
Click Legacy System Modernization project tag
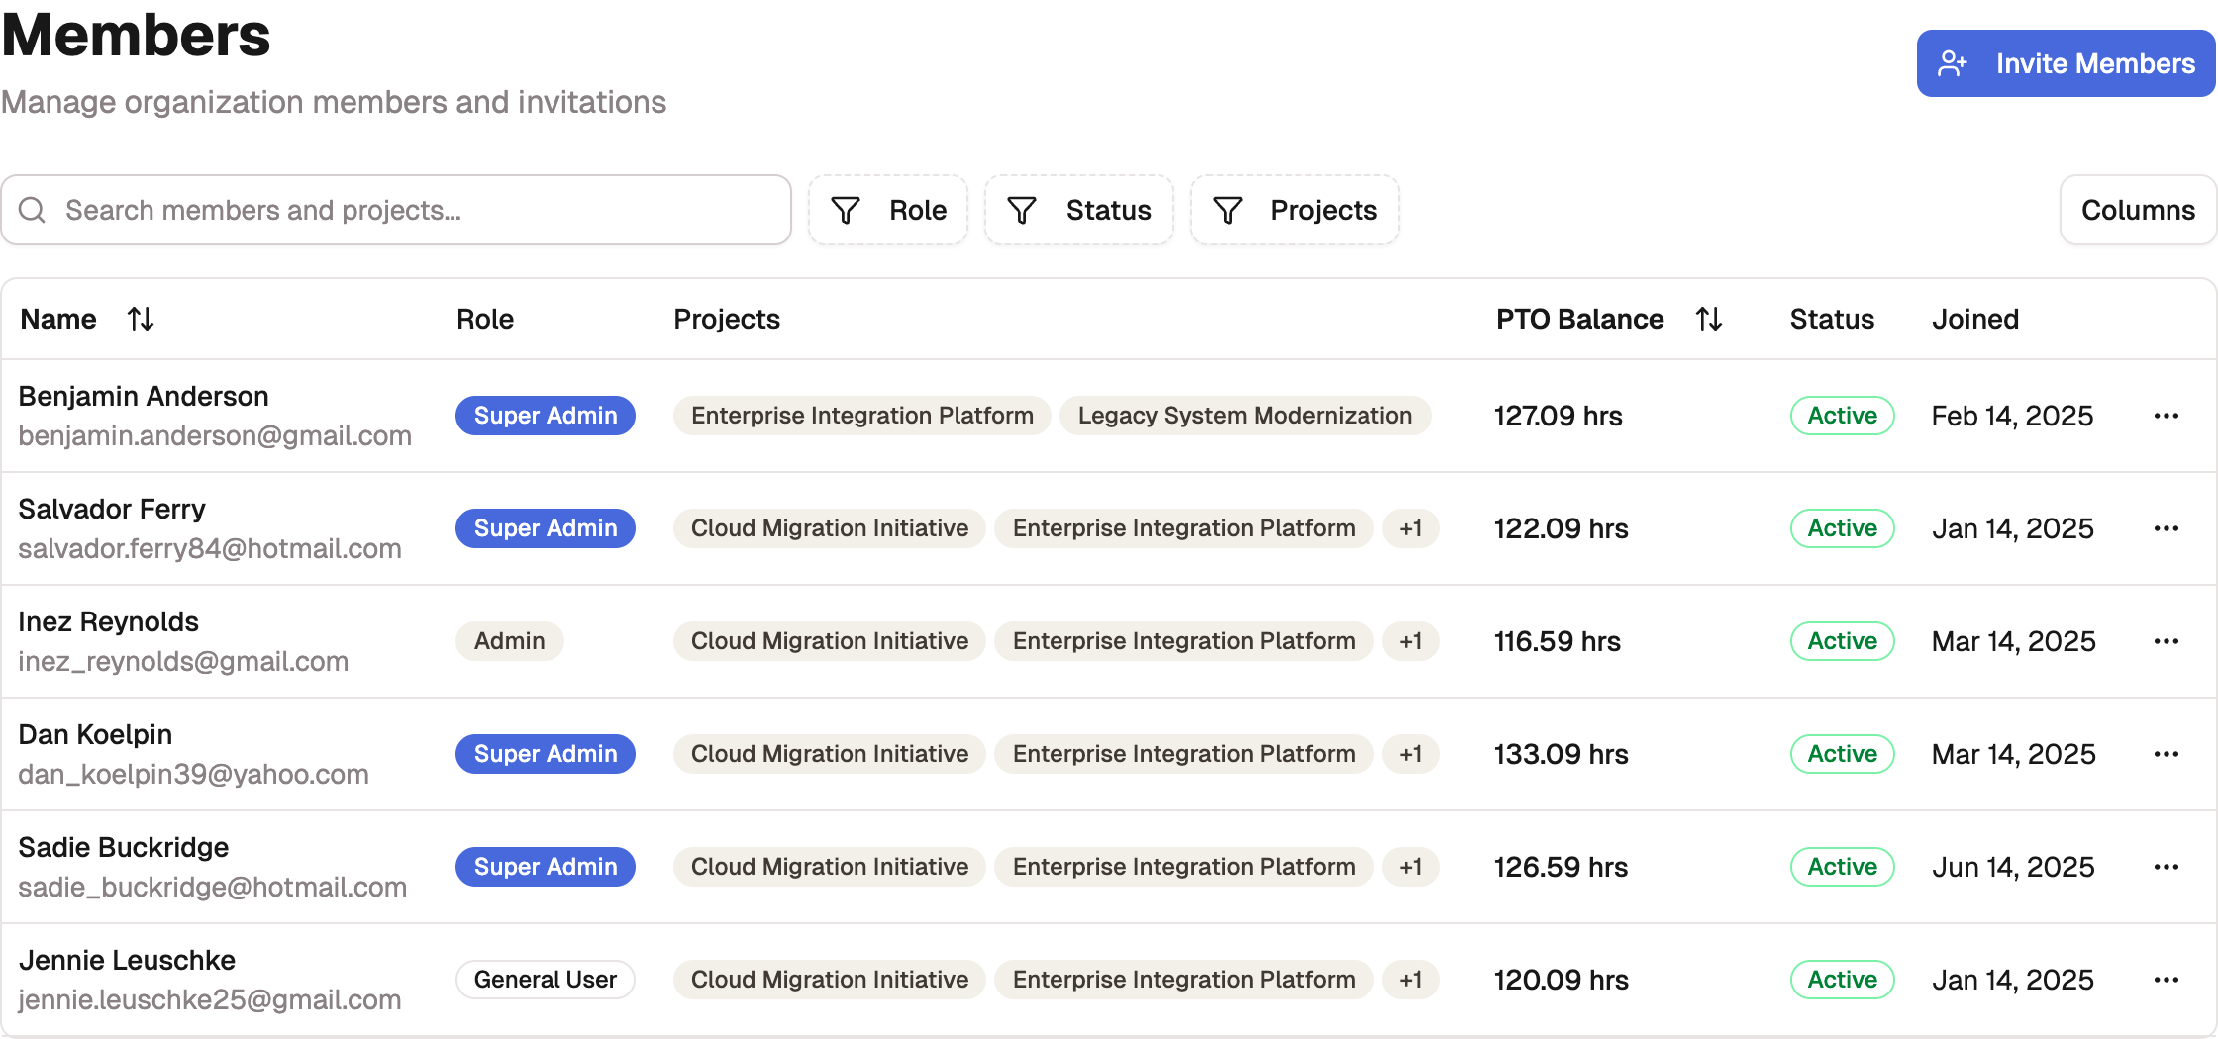tap(1245, 416)
